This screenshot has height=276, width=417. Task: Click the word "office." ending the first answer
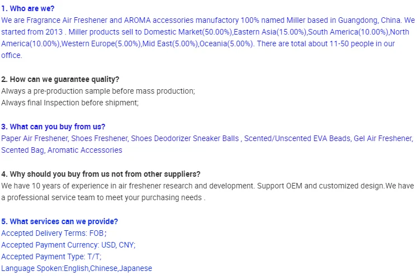click(x=12, y=55)
